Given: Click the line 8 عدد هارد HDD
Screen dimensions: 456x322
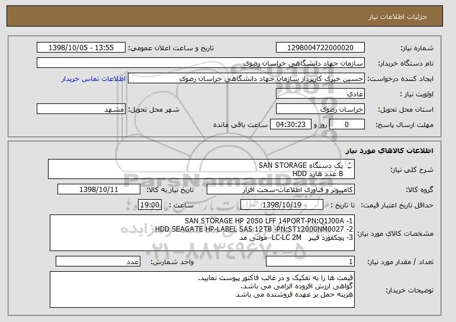Looking at the screenshot, I should pyautogui.click(x=317, y=174).
